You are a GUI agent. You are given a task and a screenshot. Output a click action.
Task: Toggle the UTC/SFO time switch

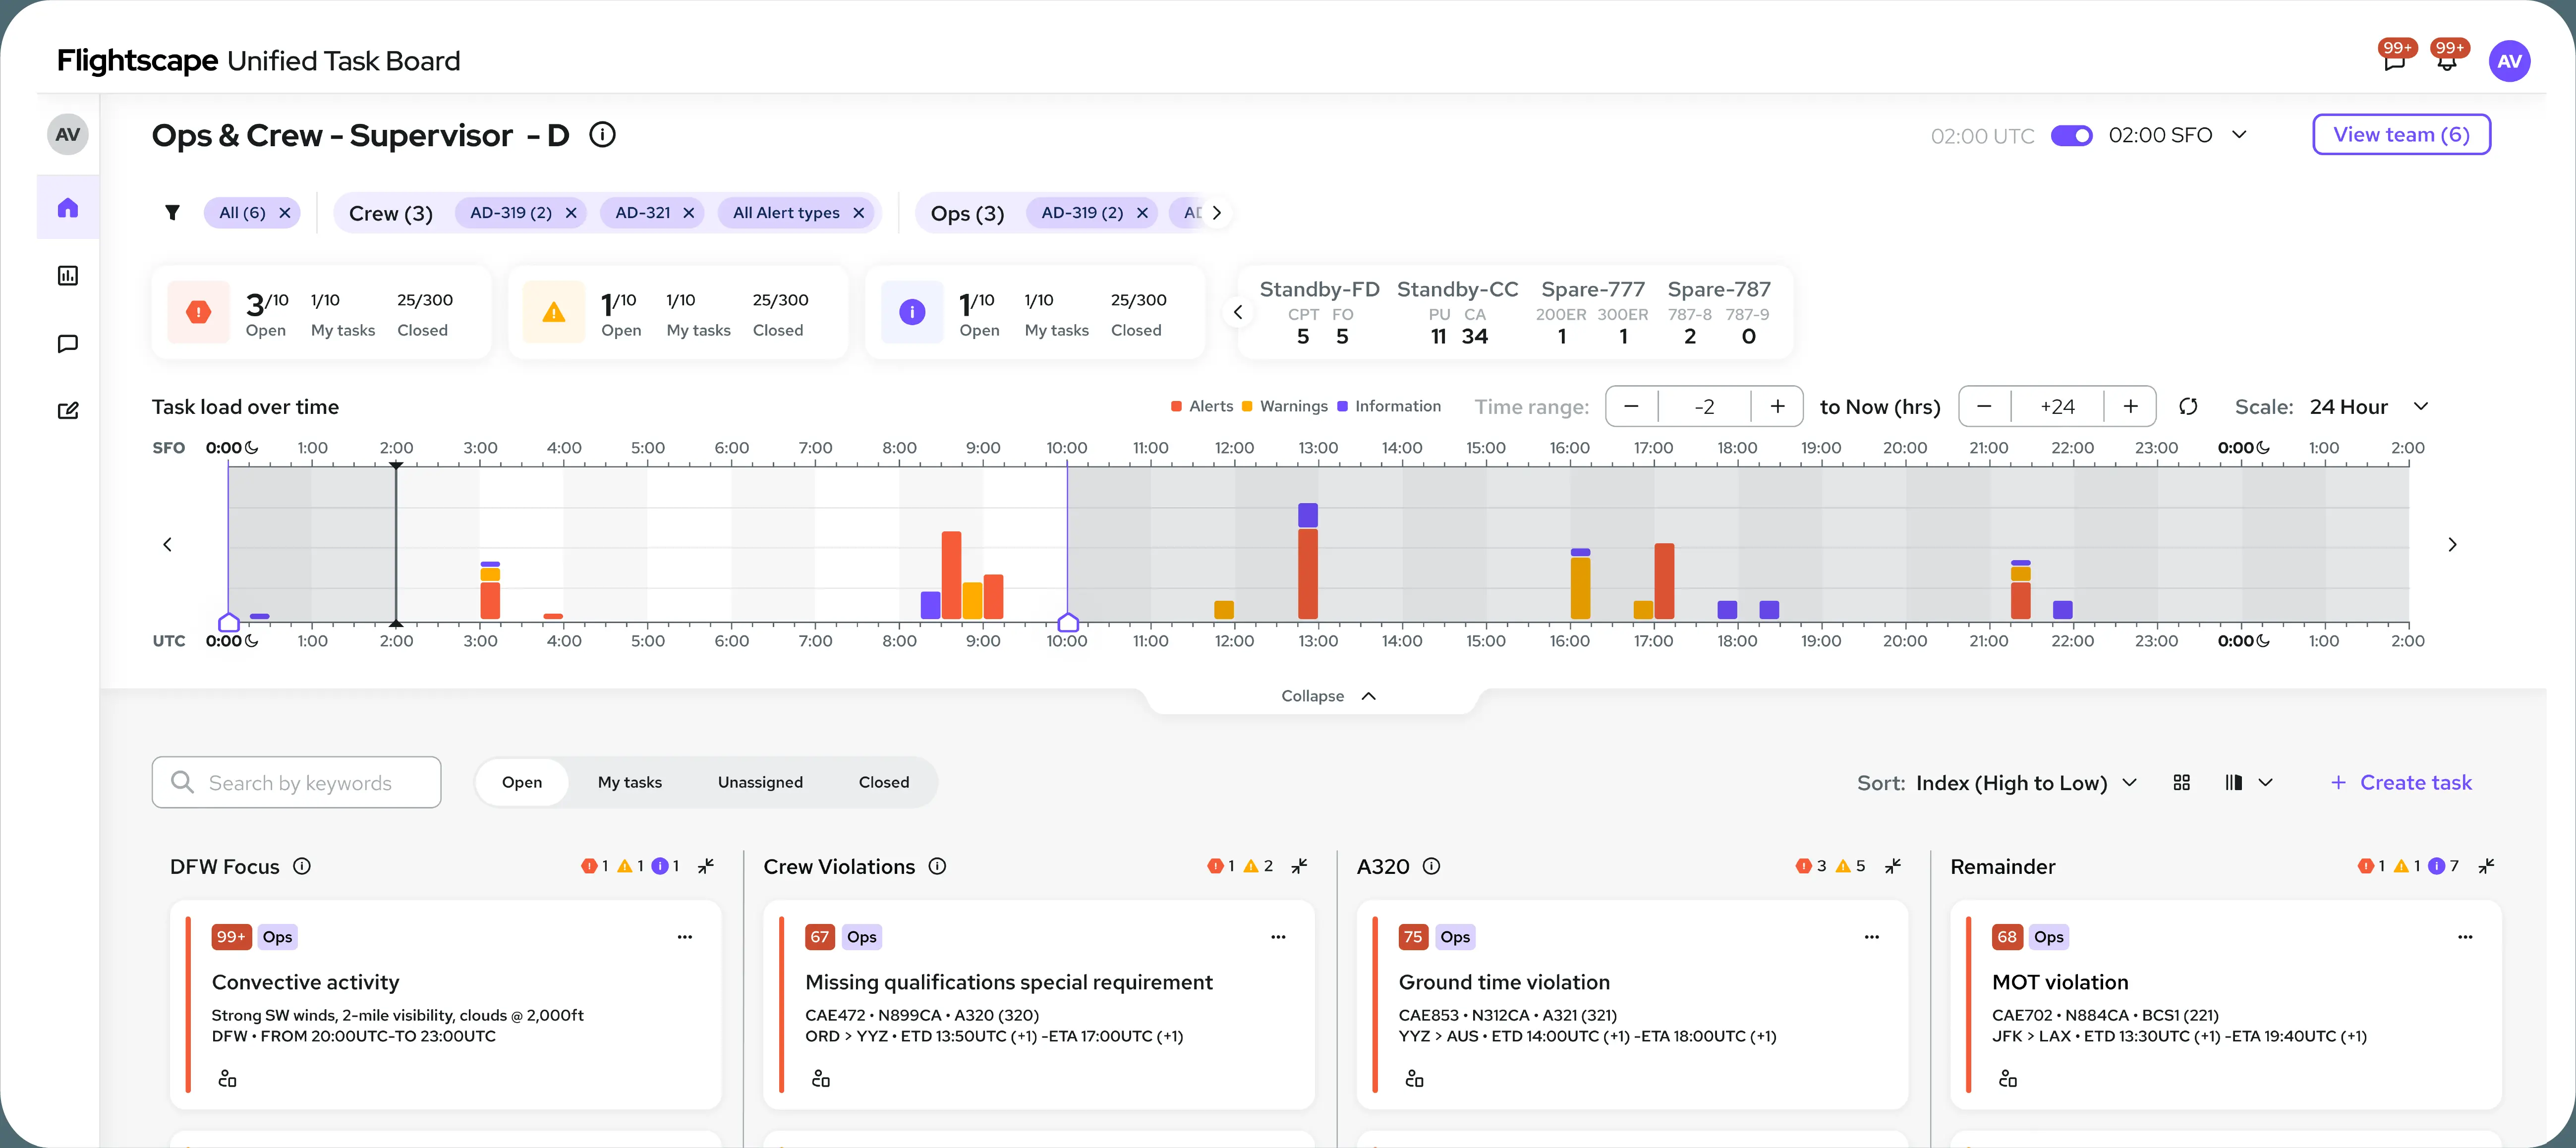(2071, 136)
